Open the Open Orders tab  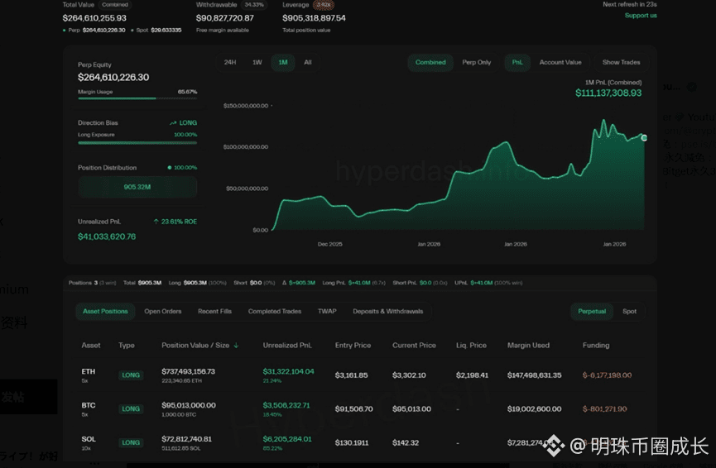[162, 312]
